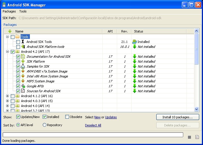Click the Not installed arrow for Sources row
The width and height of the screenshot is (203, 145).
pos(135,91)
